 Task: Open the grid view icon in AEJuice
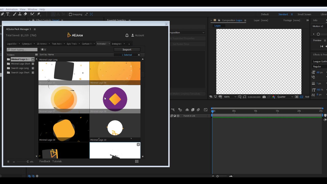click(x=137, y=161)
